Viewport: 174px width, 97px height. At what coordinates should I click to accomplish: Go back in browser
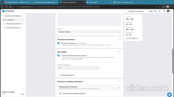[x=2, y=7]
